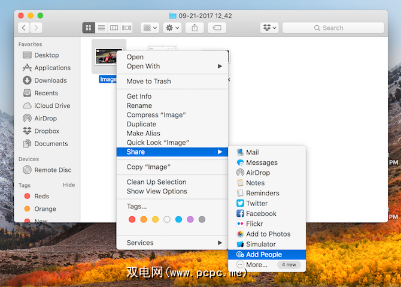The height and width of the screenshot is (287, 401).
Task: Choose Clean Up Selection
Action: (172, 182)
